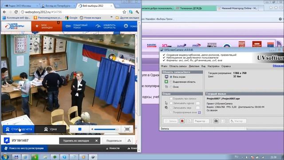The width and height of the screenshot is (284, 160).
Task: Open Chrome's wrench settings menu
Action: click(137, 12)
